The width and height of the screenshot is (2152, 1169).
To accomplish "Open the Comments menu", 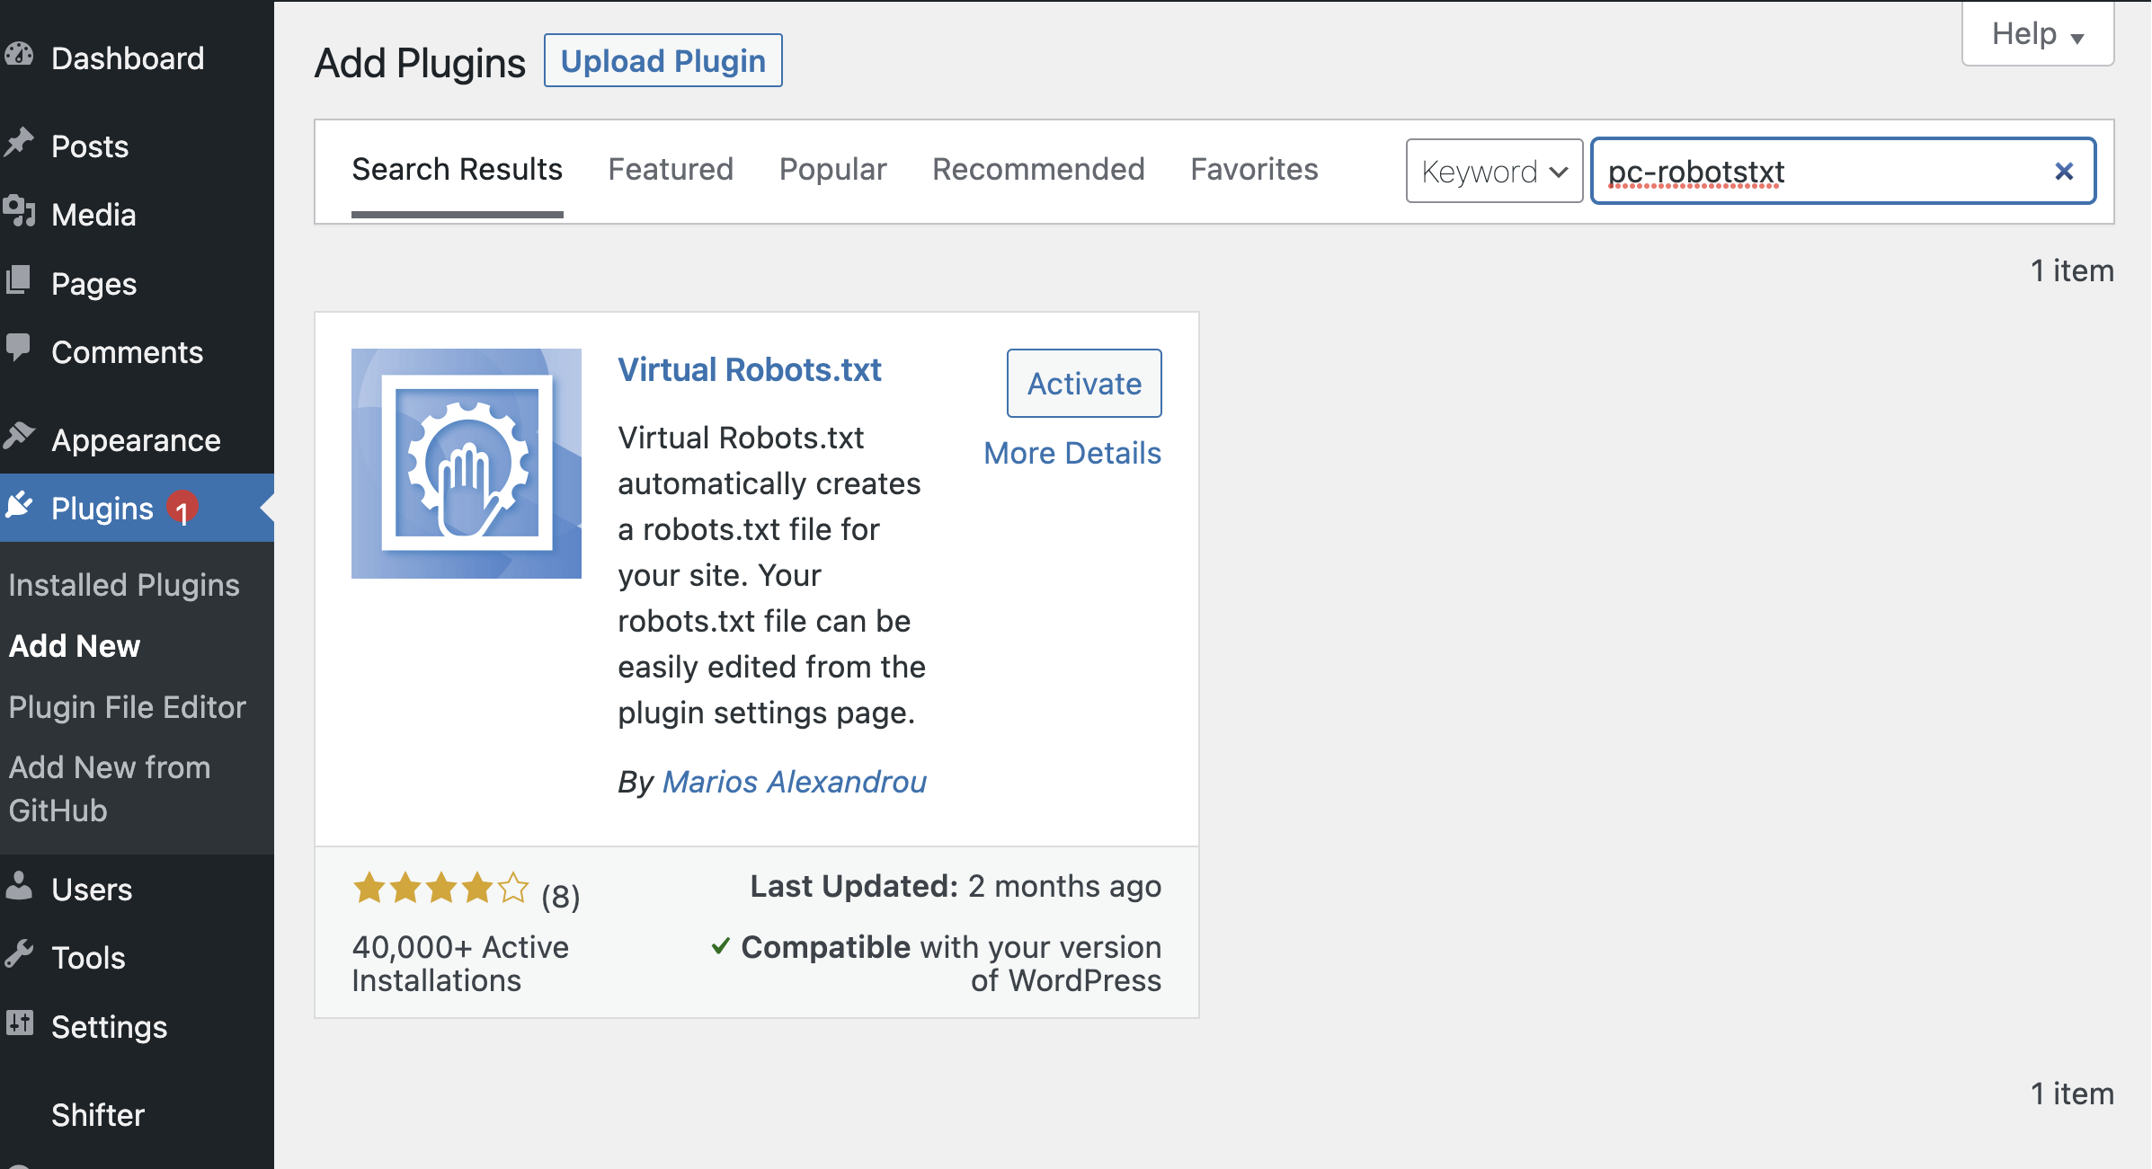I will pos(137,352).
